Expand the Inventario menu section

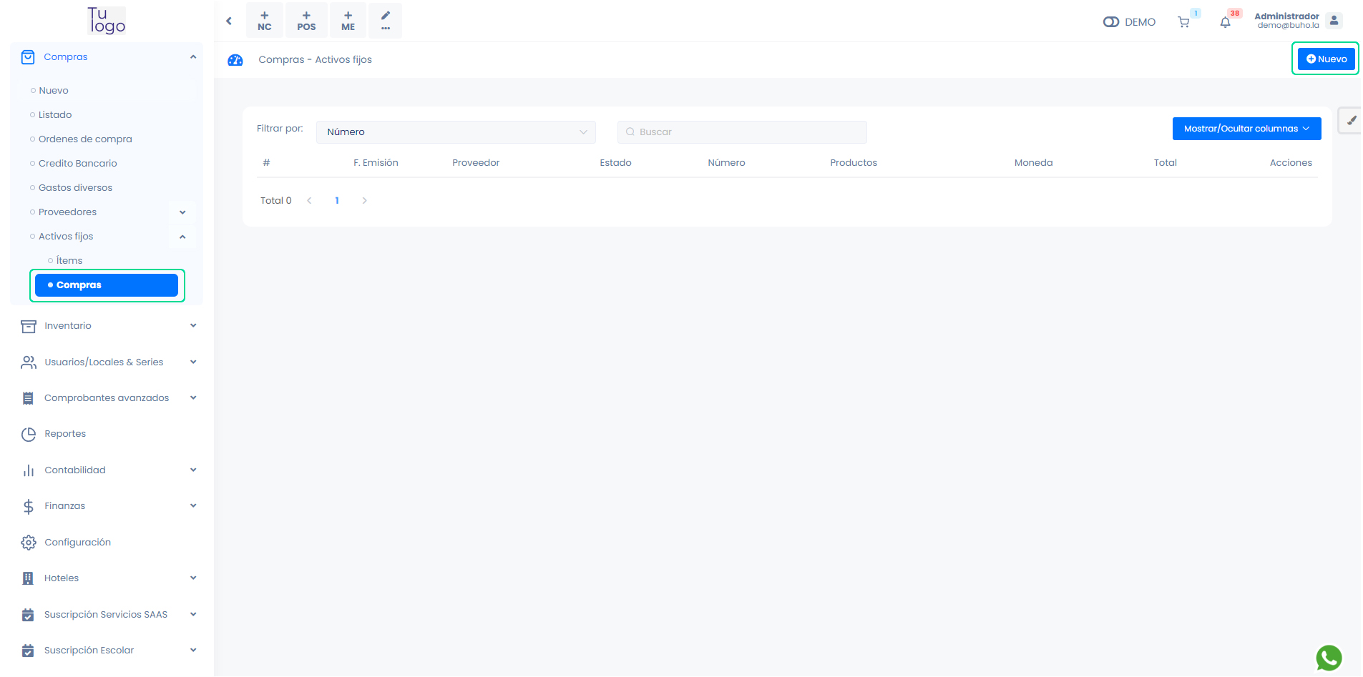coord(107,326)
